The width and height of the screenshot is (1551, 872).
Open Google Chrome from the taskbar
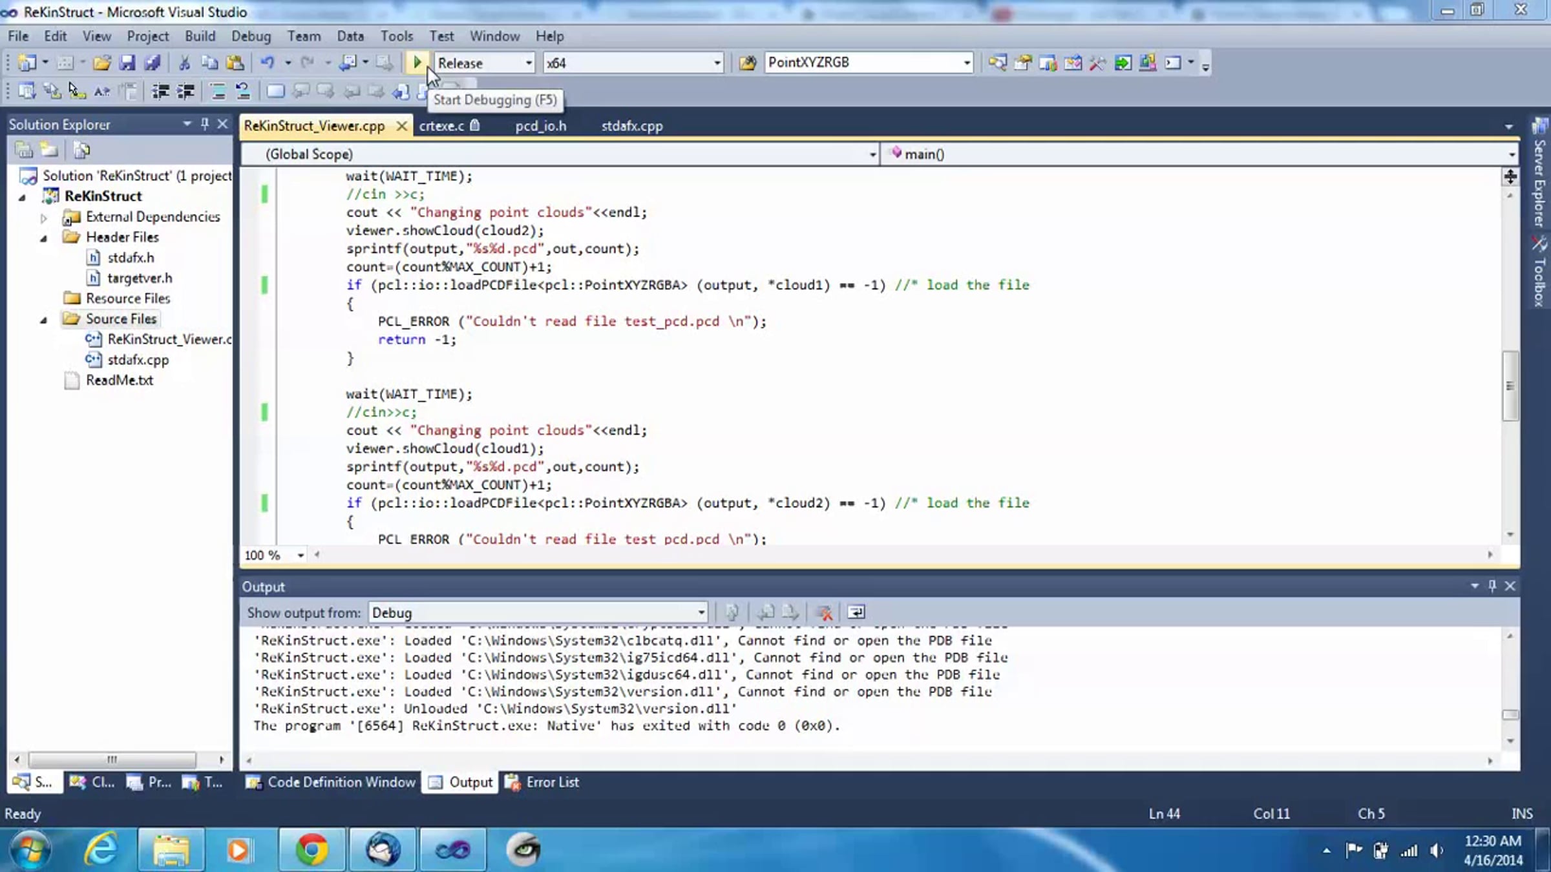312,849
